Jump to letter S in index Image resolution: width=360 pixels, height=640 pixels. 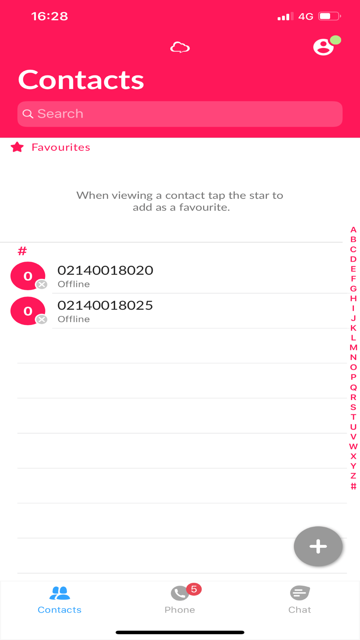click(x=353, y=407)
